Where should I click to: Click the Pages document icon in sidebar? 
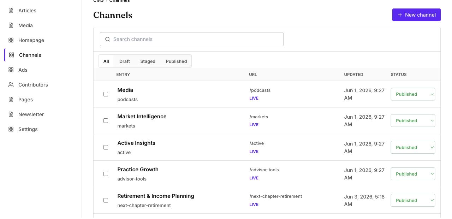point(11,100)
